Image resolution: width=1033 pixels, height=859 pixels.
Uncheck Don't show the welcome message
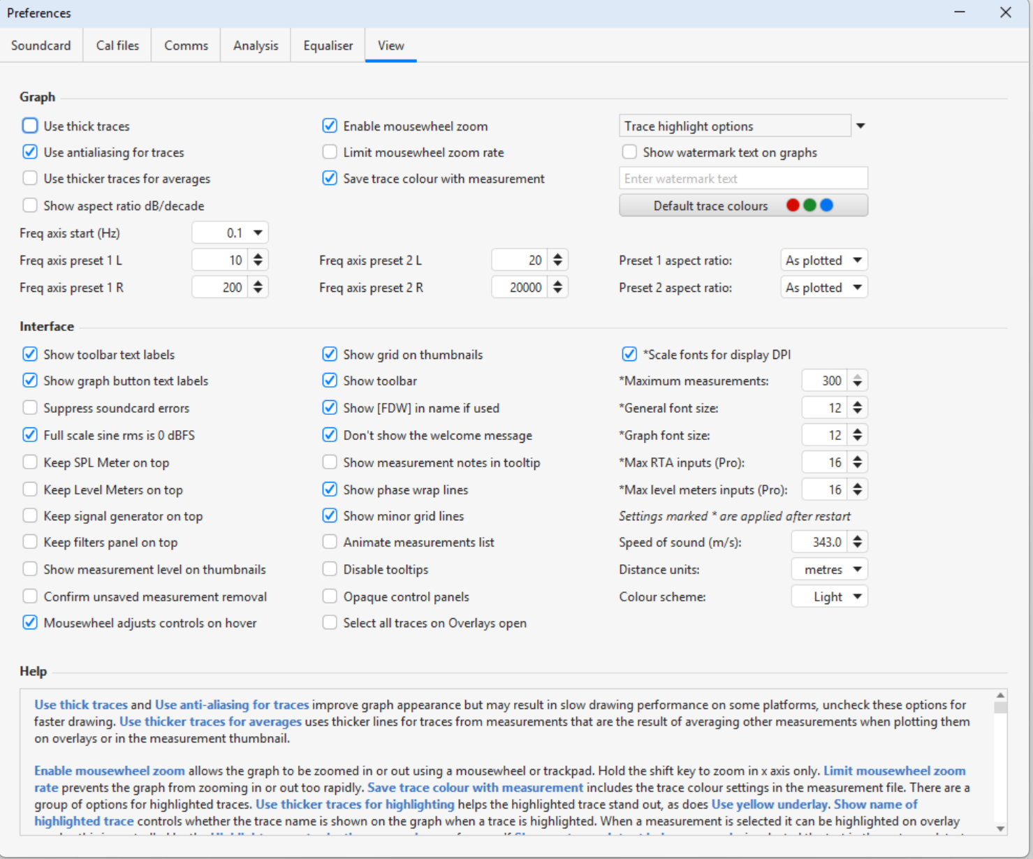coord(330,435)
